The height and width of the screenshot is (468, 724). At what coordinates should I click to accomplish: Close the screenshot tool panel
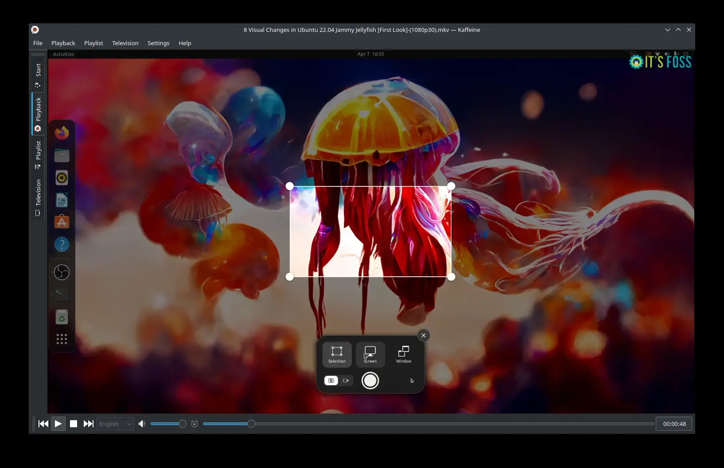tap(424, 335)
